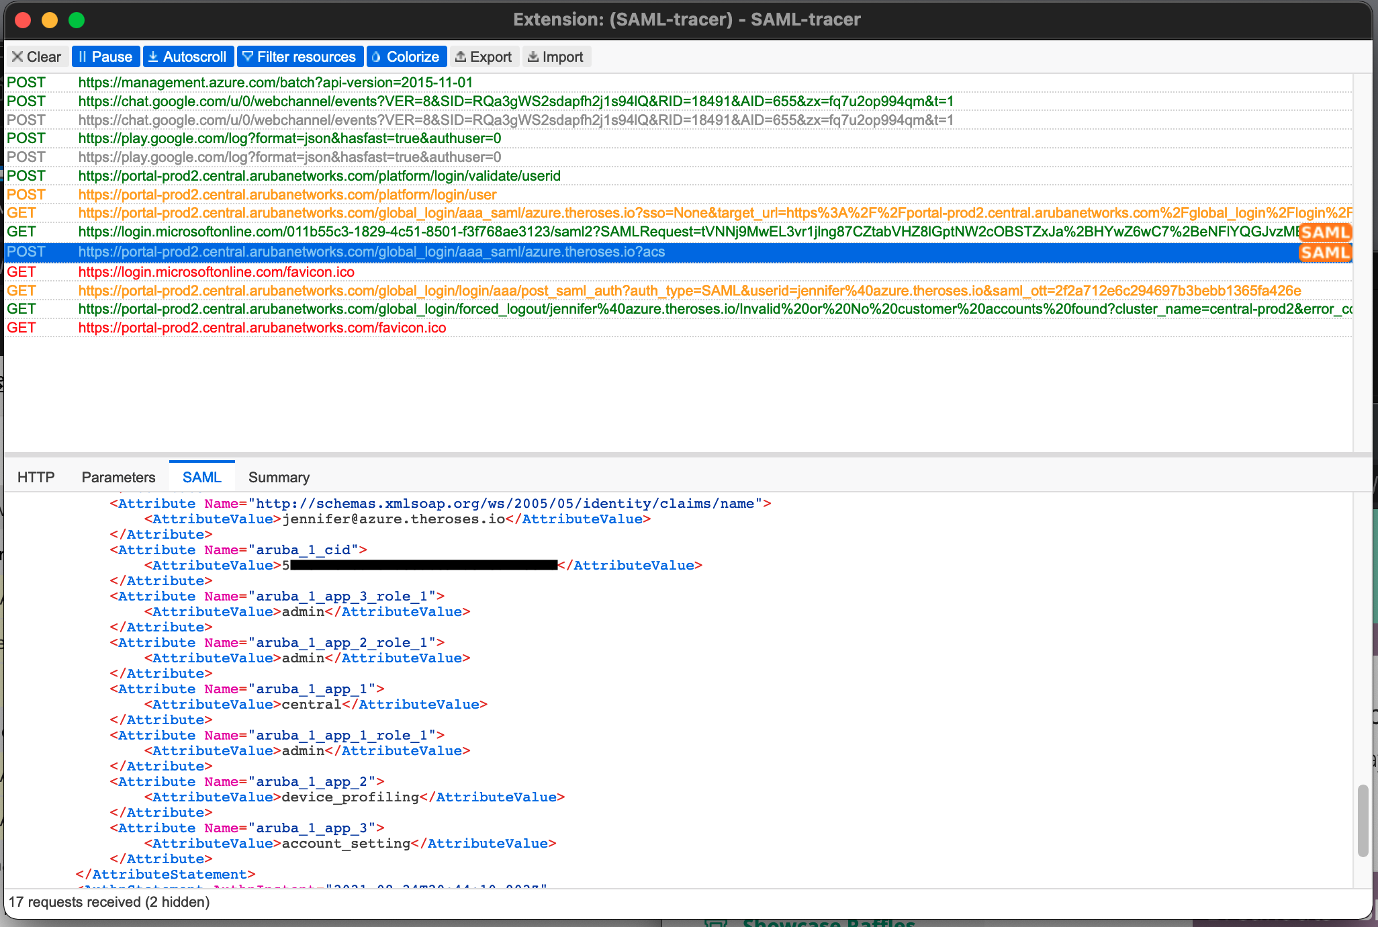Select the post_saml_auth GET request
The image size is (1378, 927).
pyautogui.click(x=689, y=291)
